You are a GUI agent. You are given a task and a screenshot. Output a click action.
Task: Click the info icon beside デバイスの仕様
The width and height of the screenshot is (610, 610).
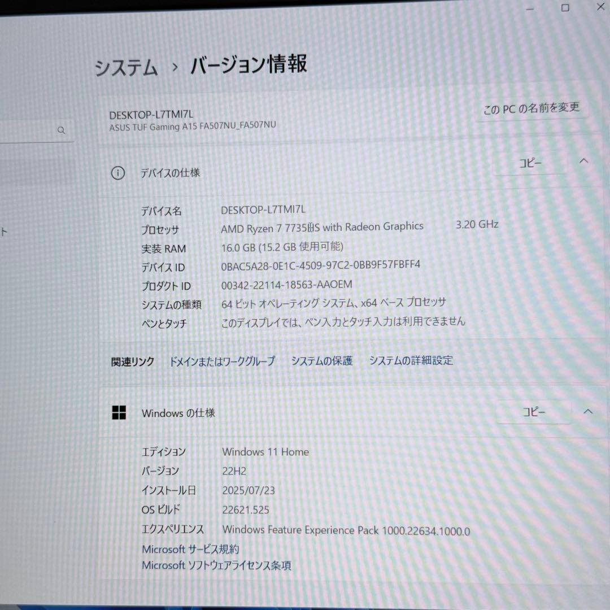(118, 173)
